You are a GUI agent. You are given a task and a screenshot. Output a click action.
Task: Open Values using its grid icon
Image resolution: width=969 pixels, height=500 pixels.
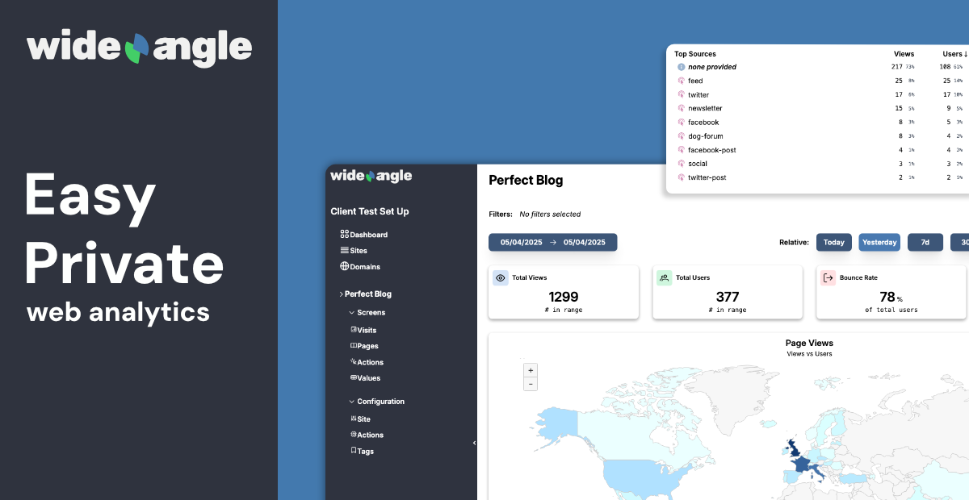tap(353, 377)
